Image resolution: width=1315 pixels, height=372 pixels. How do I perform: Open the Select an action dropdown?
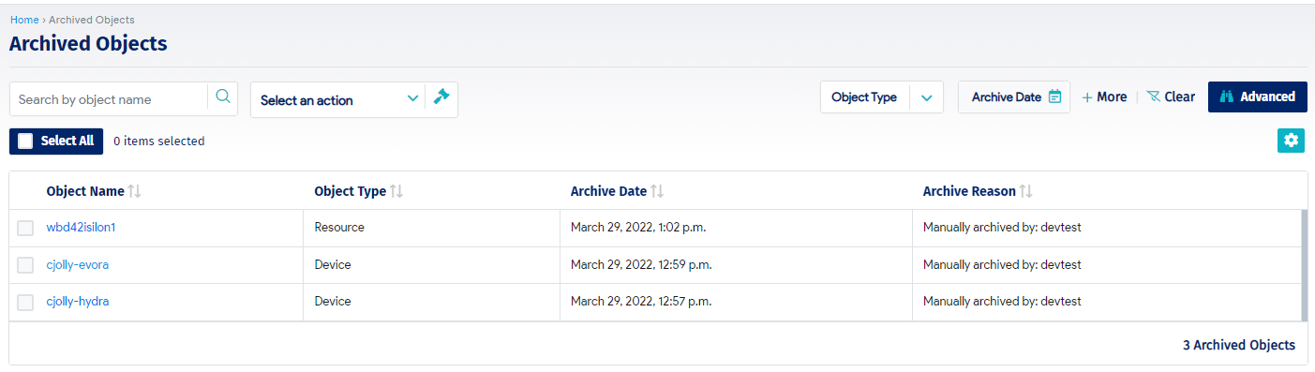(338, 99)
